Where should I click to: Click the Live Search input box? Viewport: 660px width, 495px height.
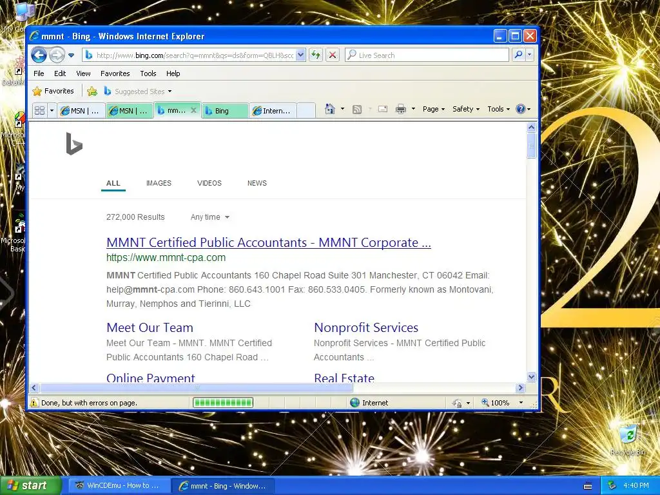tap(427, 55)
